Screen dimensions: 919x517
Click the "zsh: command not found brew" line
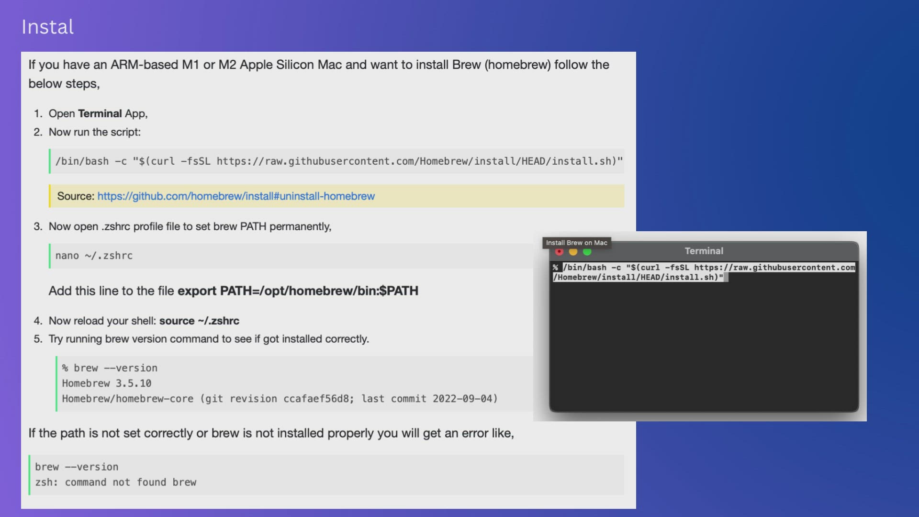click(x=115, y=483)
